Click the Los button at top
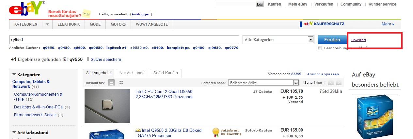Screen dimensions: 413x139 tap(260, 4)
